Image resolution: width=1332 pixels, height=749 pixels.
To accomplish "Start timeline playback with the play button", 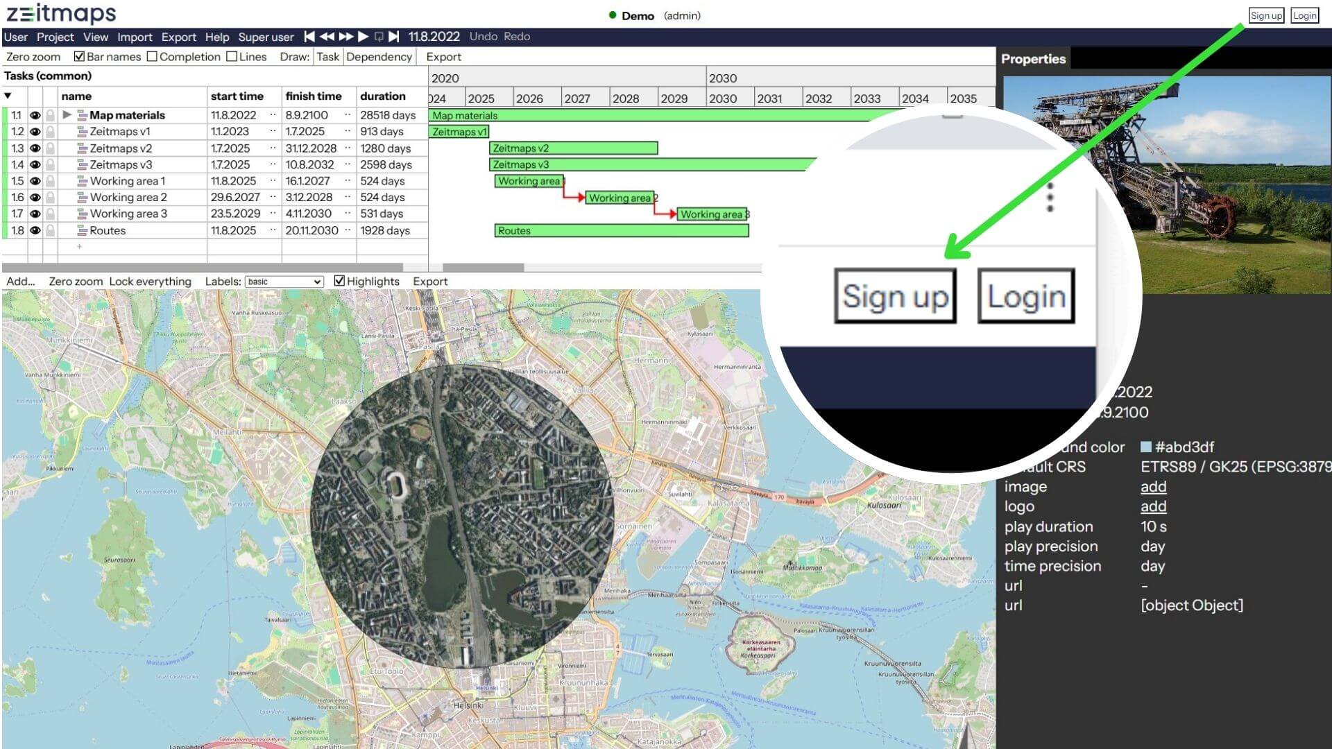I will [363, 37].
